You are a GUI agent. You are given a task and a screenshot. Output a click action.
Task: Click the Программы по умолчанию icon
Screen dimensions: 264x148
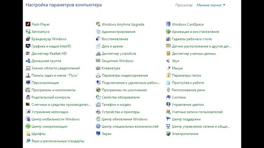click(98, 90)
